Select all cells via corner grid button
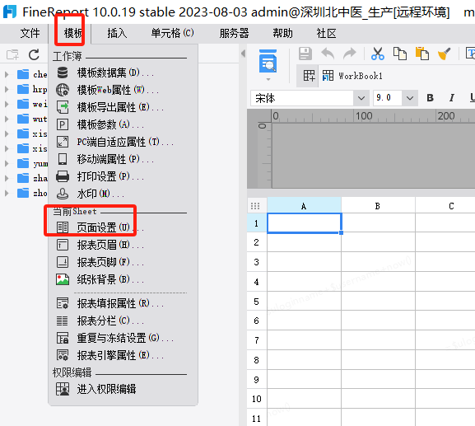Screen dimensions: 475x426 tap(255, 206)
